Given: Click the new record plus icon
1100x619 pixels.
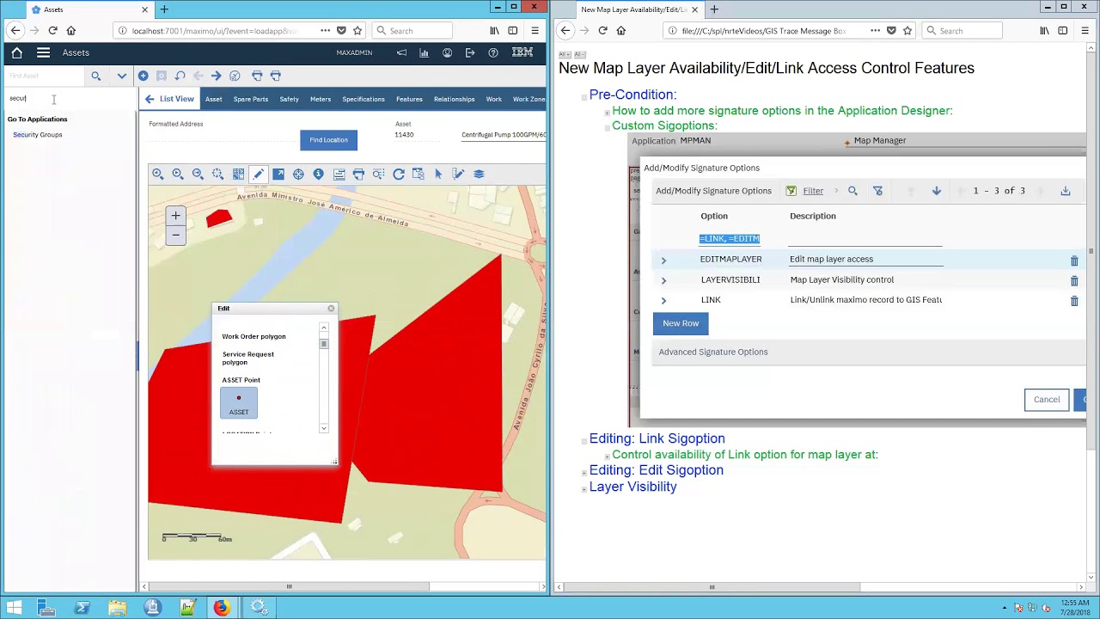Looking at the screenshot, I should (143, 76).
